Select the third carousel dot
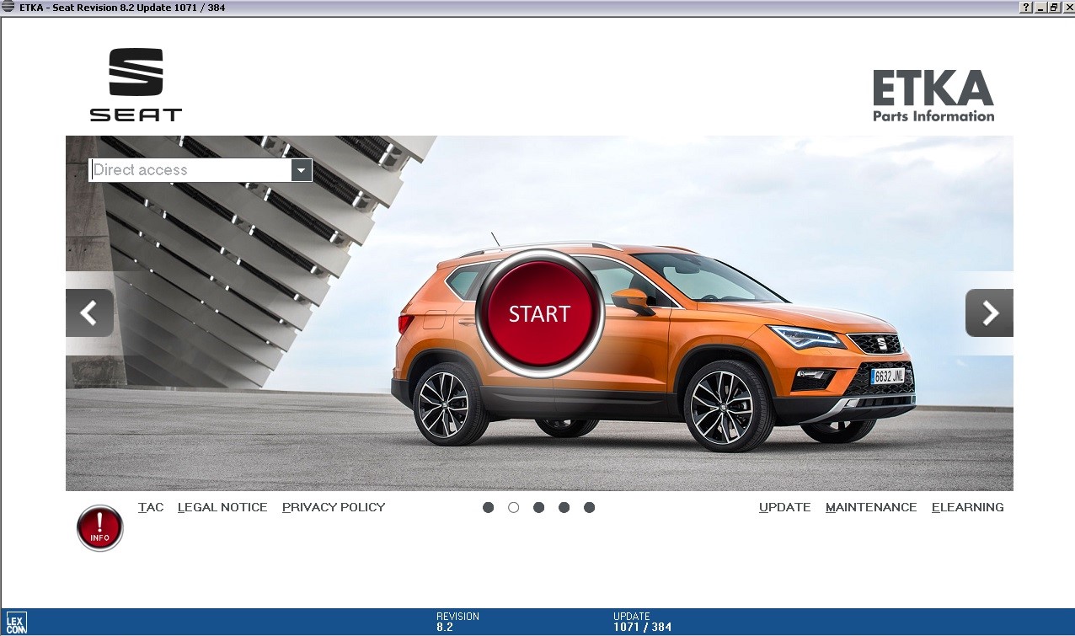The image size is (1075, 636). click(538, 507)
